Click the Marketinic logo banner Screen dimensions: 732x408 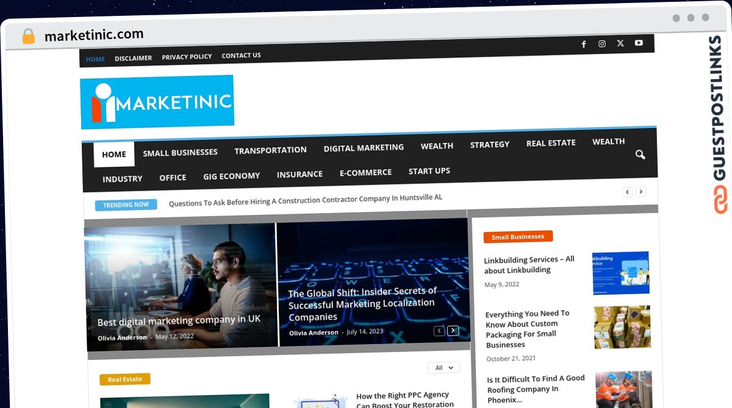coord(157,102)
